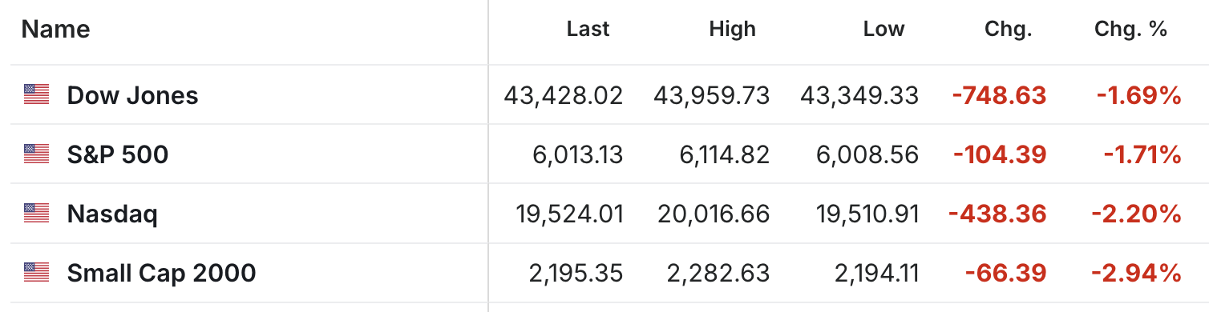1209x312 pixels.
Task: Select Dow Jones high value 43,959.73
Action: pos(712,96)
